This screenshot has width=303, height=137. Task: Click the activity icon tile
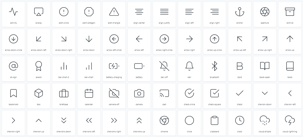coord(13,12)
